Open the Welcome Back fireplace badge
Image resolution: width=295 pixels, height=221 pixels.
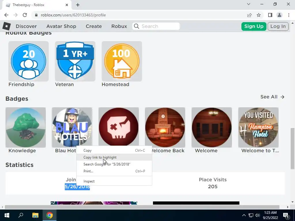(x=165, y=127)
